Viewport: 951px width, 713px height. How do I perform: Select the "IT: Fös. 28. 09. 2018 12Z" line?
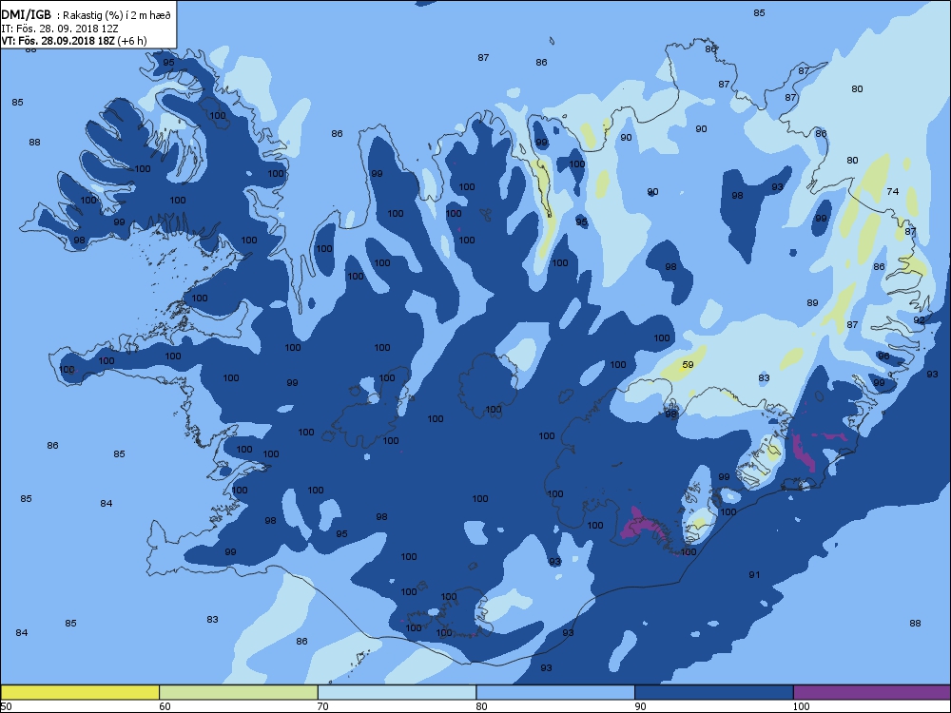59,28
